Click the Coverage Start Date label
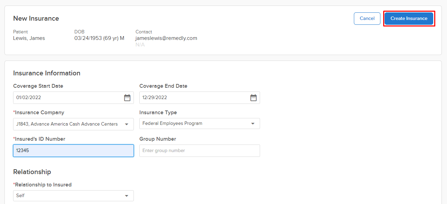The image size is (447, 204). [x=38, y=86]
